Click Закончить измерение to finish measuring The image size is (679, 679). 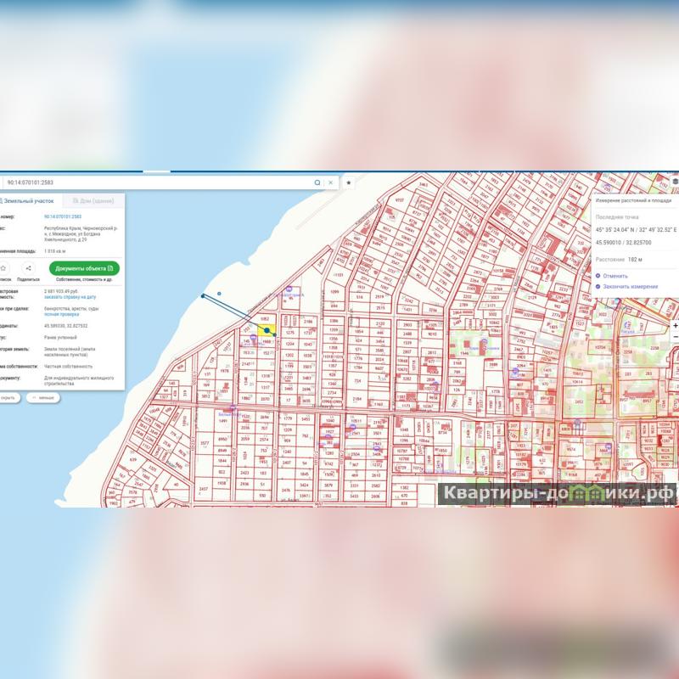[630, 286]
